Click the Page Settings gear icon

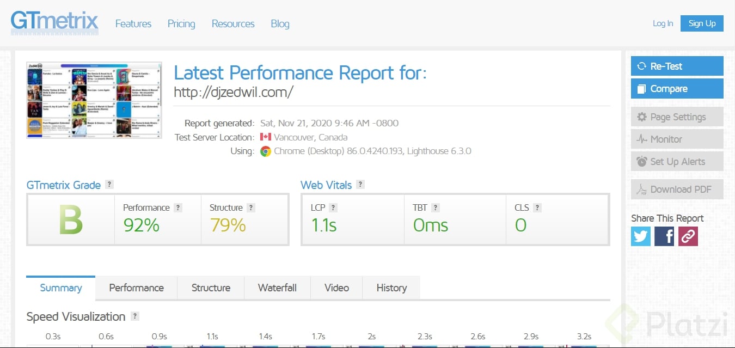pos(642,117)
